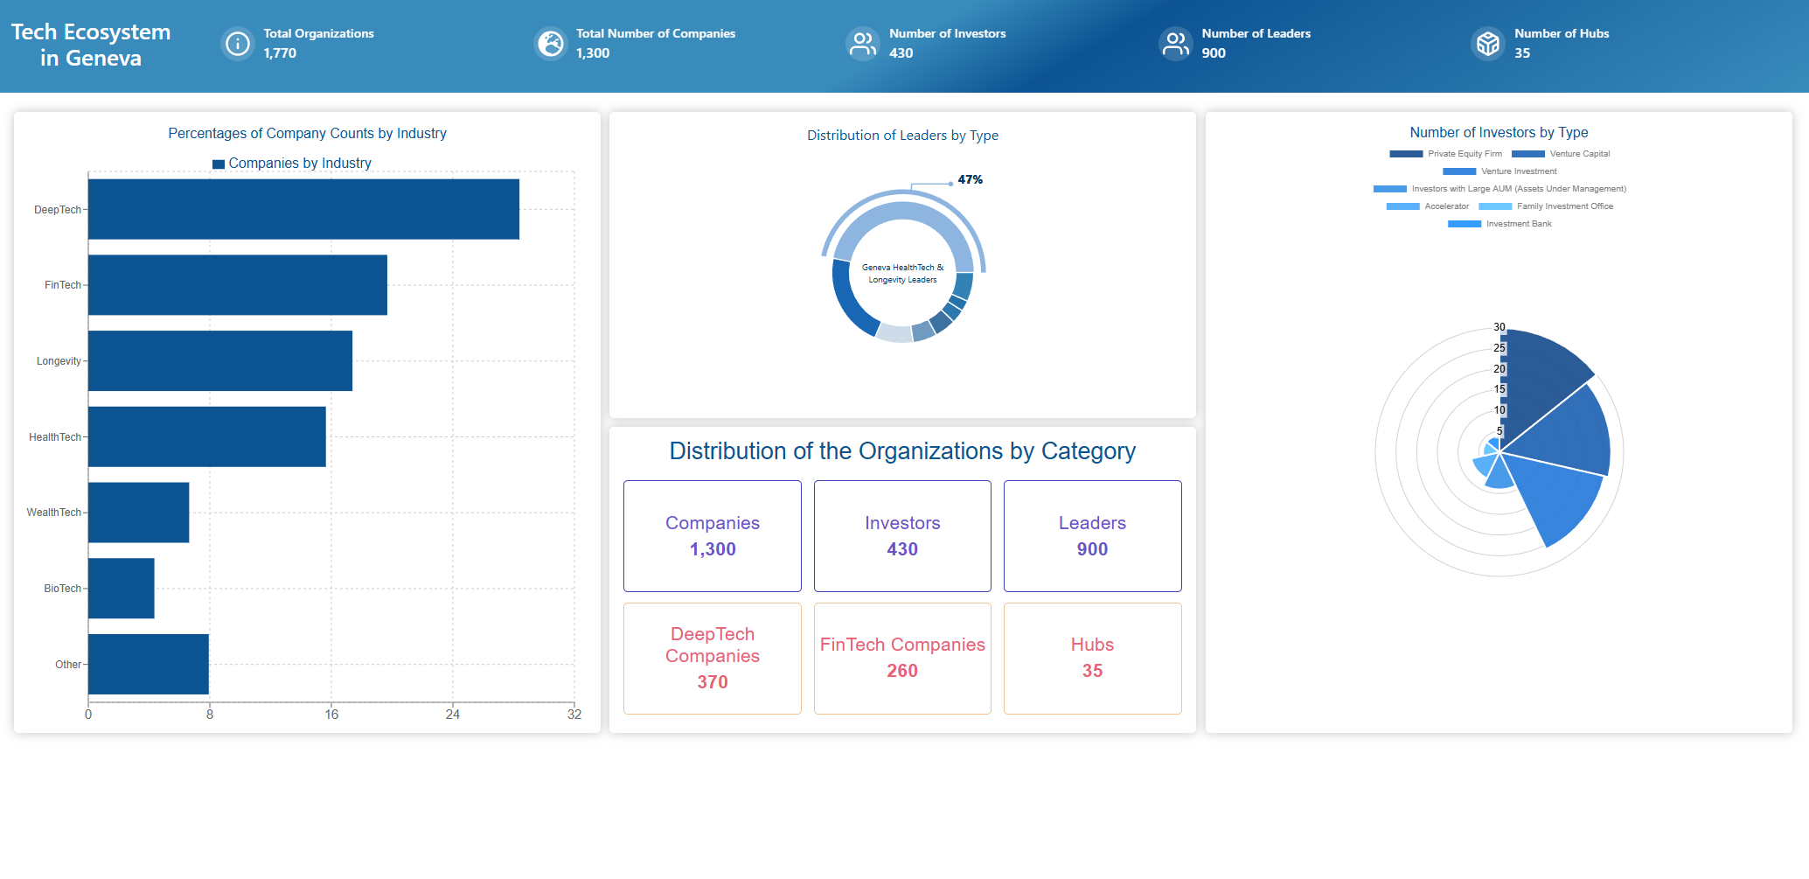Toggle the Family Investment Office legend entry
The width and height of the screenshot is (1809, 879).
(x=1546, y=206)
